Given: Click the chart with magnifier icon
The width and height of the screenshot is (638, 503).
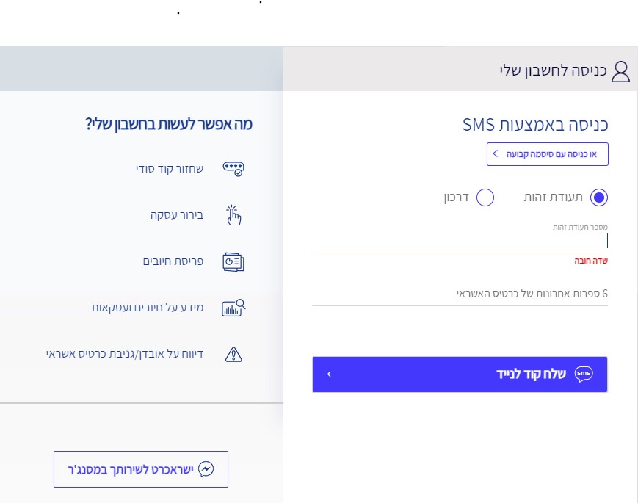Looking at the screenshot, I should point(233,308).
